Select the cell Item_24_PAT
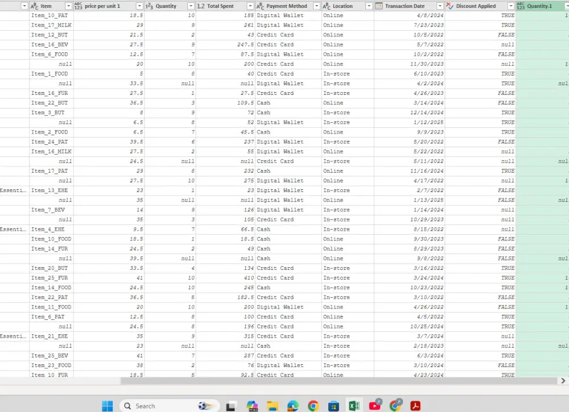The width and height of the screenshot is (569, 412). tap(51, 142)
